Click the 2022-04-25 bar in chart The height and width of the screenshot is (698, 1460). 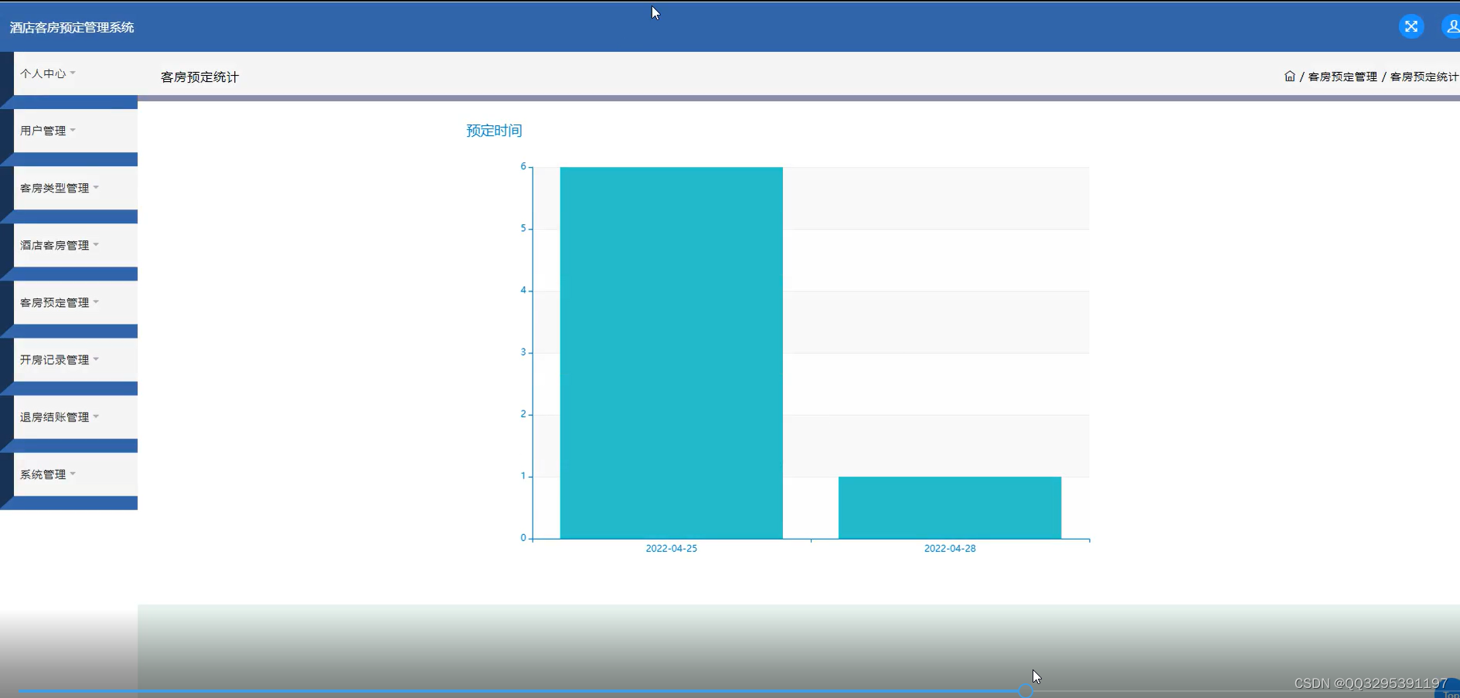point(671,352)
